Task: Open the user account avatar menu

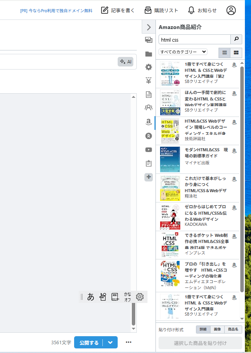Action: [231, 10]
